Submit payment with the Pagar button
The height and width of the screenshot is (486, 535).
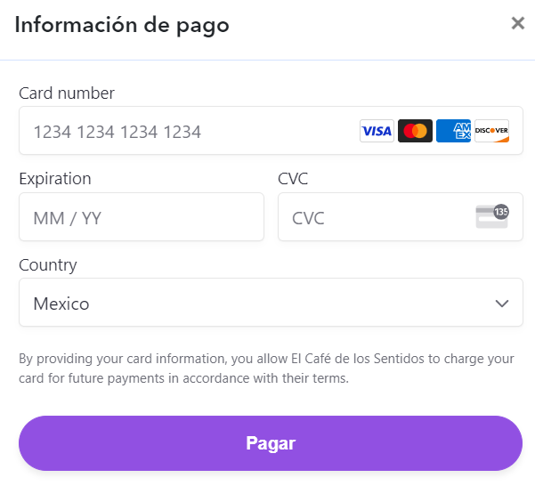point(271,443)
